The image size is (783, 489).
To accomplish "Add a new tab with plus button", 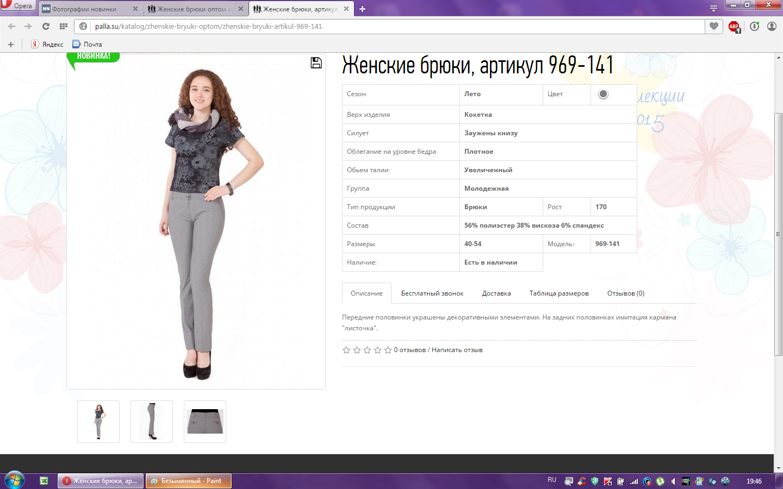I will click(x=362, y=9).
